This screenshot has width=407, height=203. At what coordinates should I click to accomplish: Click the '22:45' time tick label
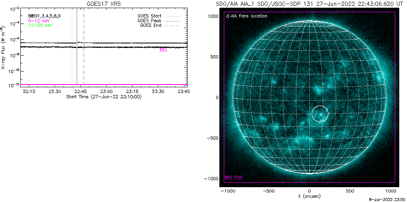click(x=80, y=91)
